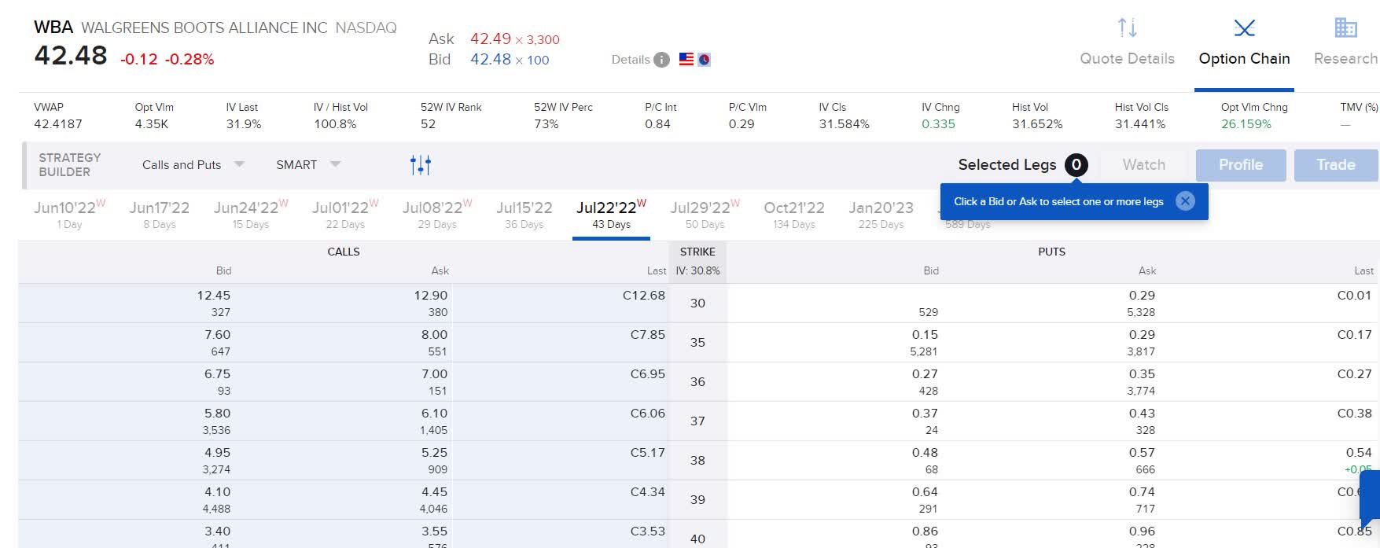Click the 52W IV Rank value 52
1380x548 pixels.
pyautogui.click(x=428, y=124)
